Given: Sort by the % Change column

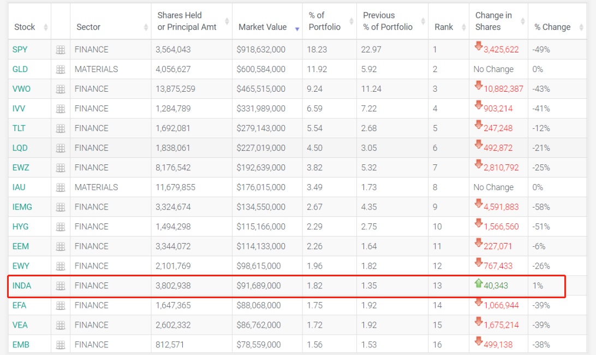Looking at the screenshot, I should click(x=552, y=27).
